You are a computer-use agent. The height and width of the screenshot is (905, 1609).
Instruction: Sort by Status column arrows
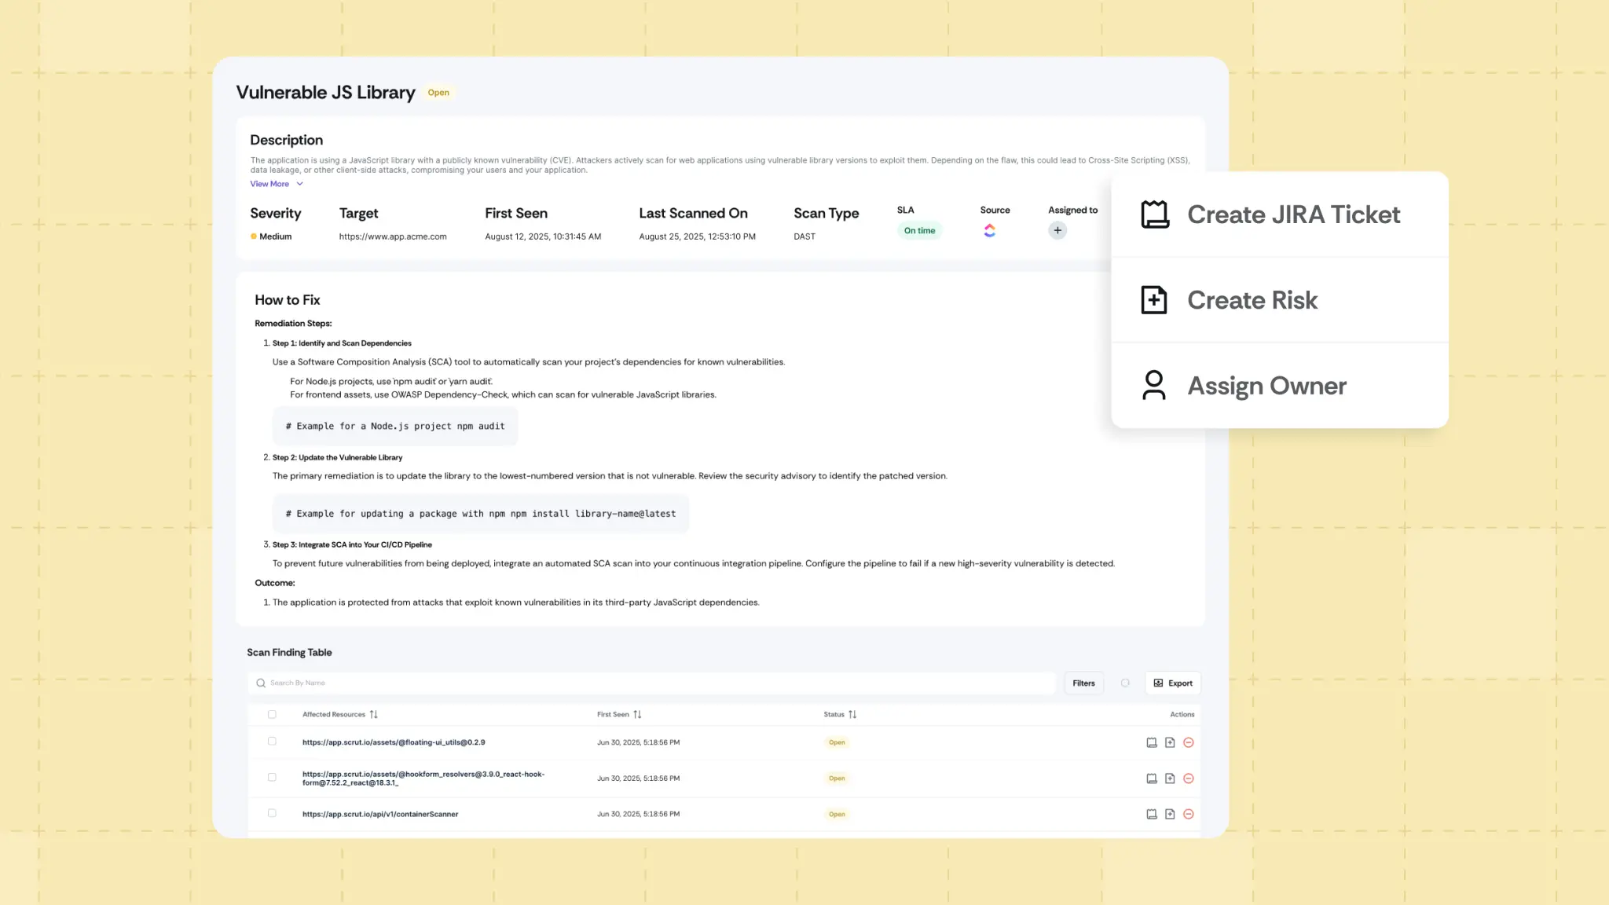coord(852,715)
